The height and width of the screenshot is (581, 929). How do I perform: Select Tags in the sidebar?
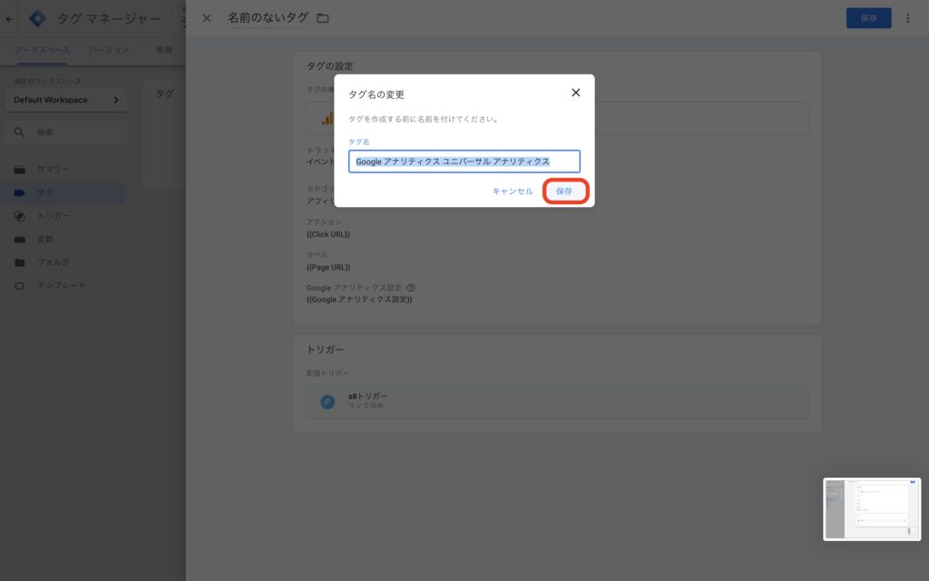[64, 192]
